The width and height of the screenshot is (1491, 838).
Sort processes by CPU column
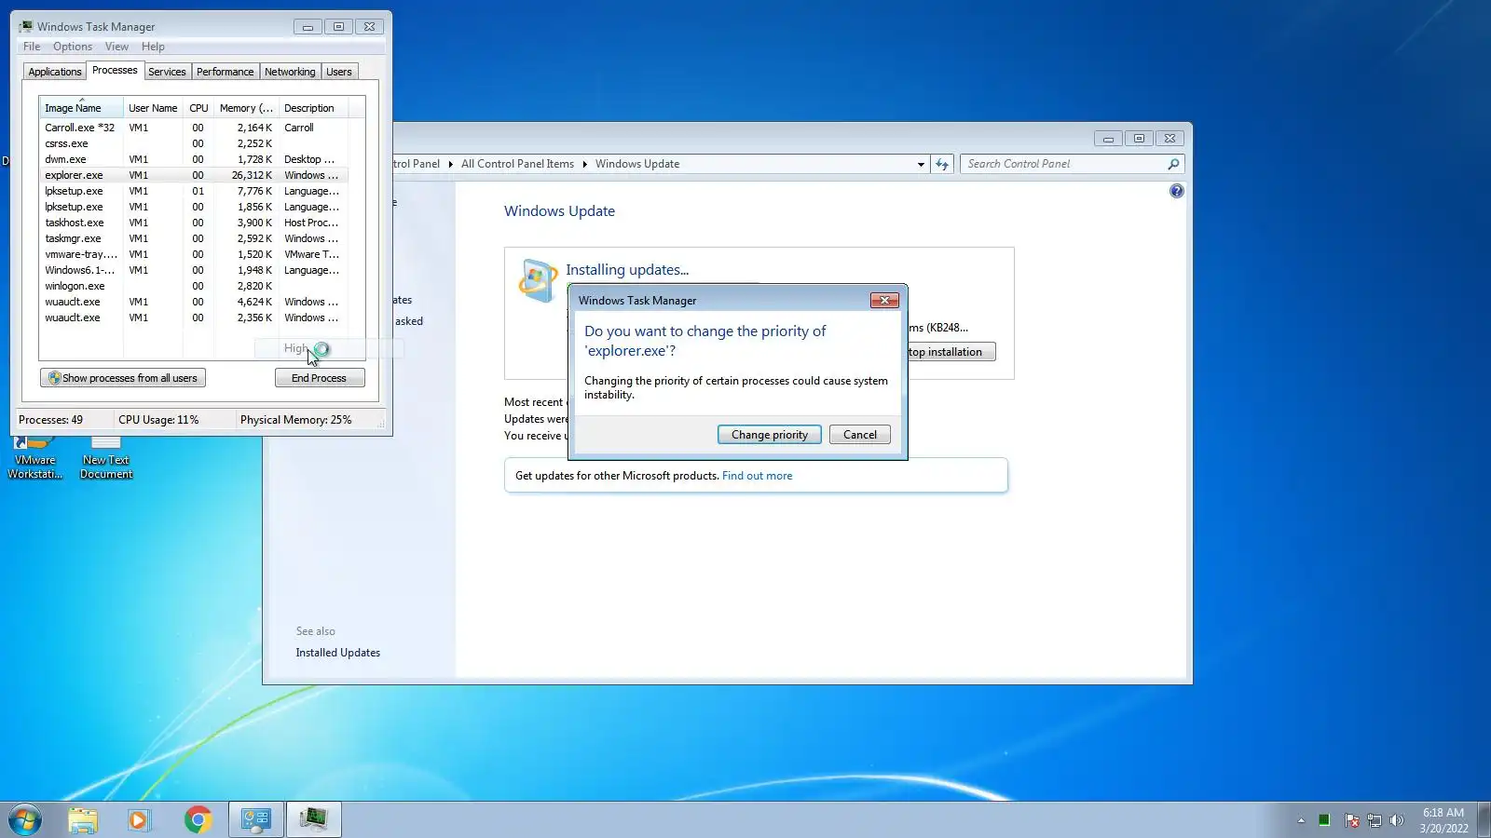(x=198, y=108)
